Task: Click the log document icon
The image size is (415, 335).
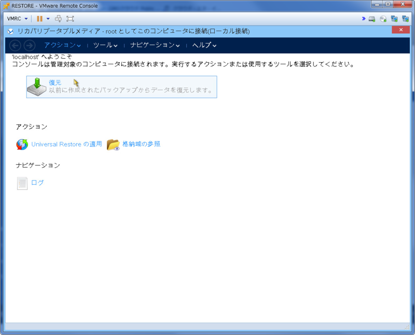Action: [x=22, y=183]
